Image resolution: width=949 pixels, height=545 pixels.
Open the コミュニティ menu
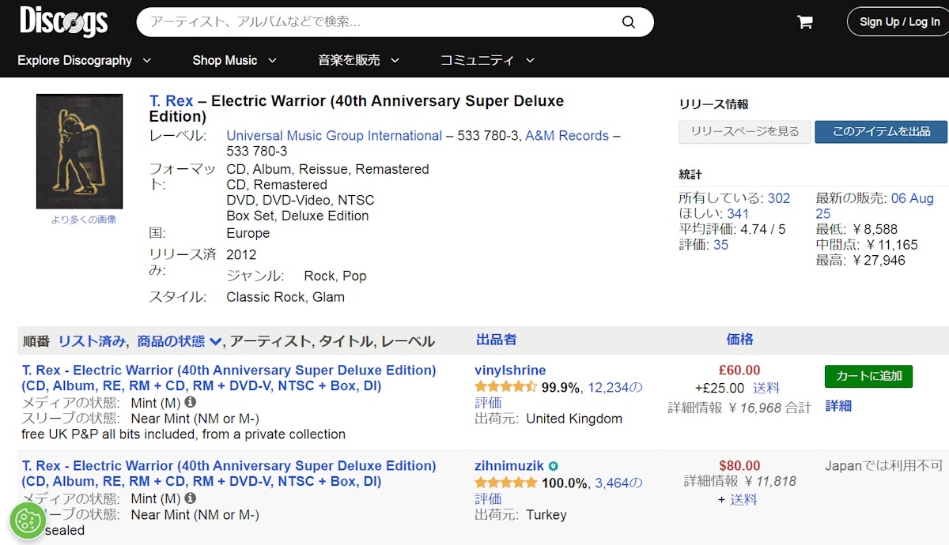point(487,60)
